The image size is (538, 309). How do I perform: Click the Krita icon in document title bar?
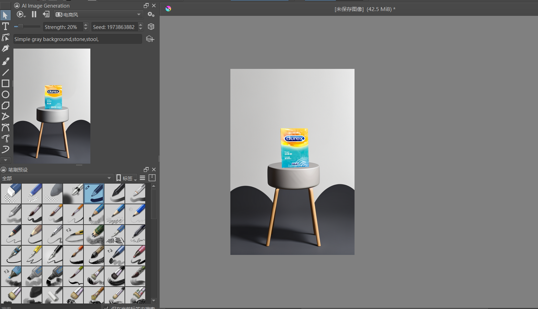168,9
